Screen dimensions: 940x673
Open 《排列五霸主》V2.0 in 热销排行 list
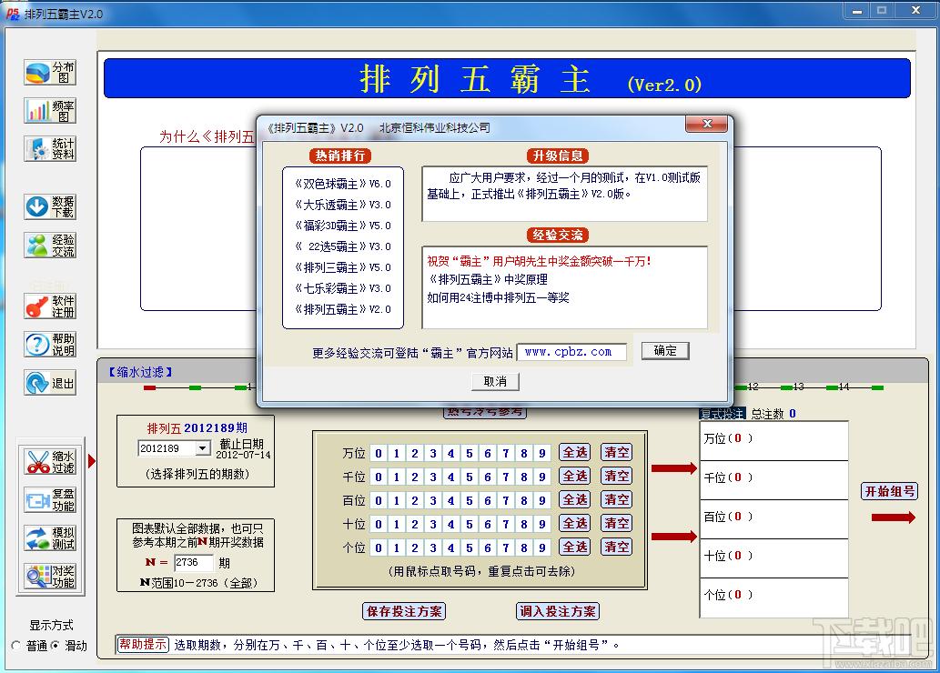[343, 309]
